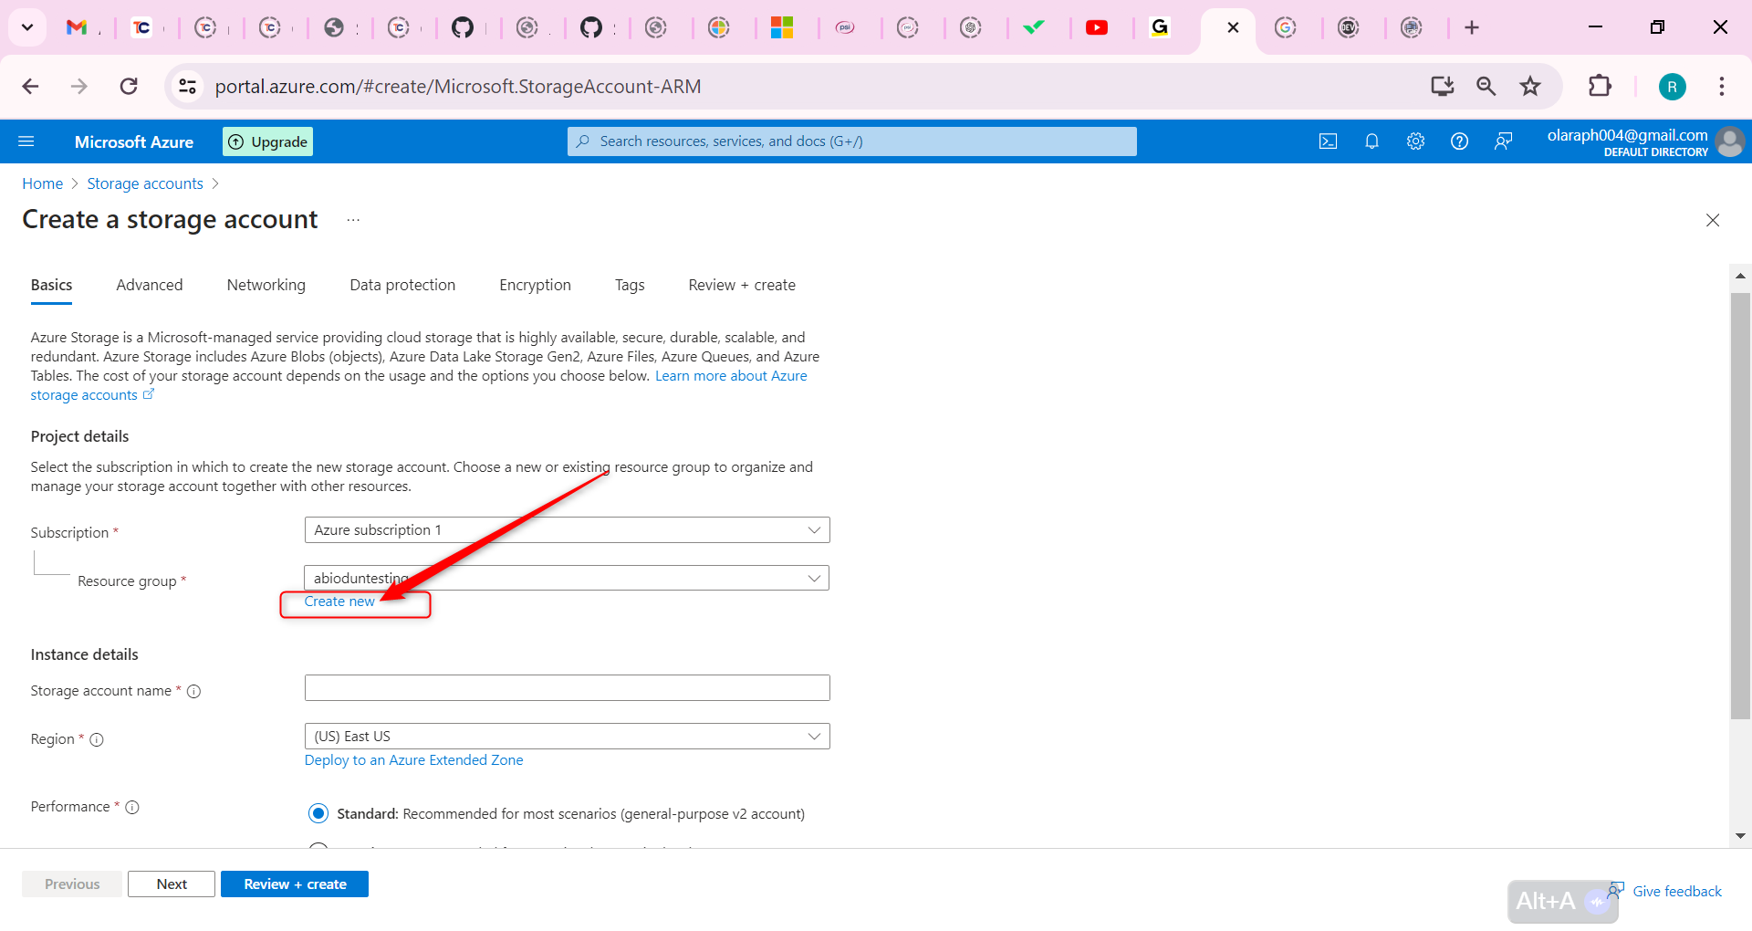Click the Upgrade button
1752x931 pixels.
tap(268, 141)
